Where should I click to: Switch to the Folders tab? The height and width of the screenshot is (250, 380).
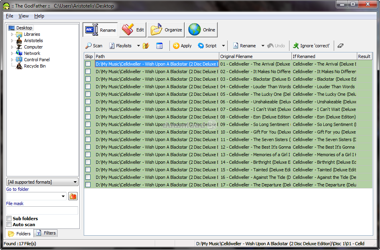pos(19,234)
